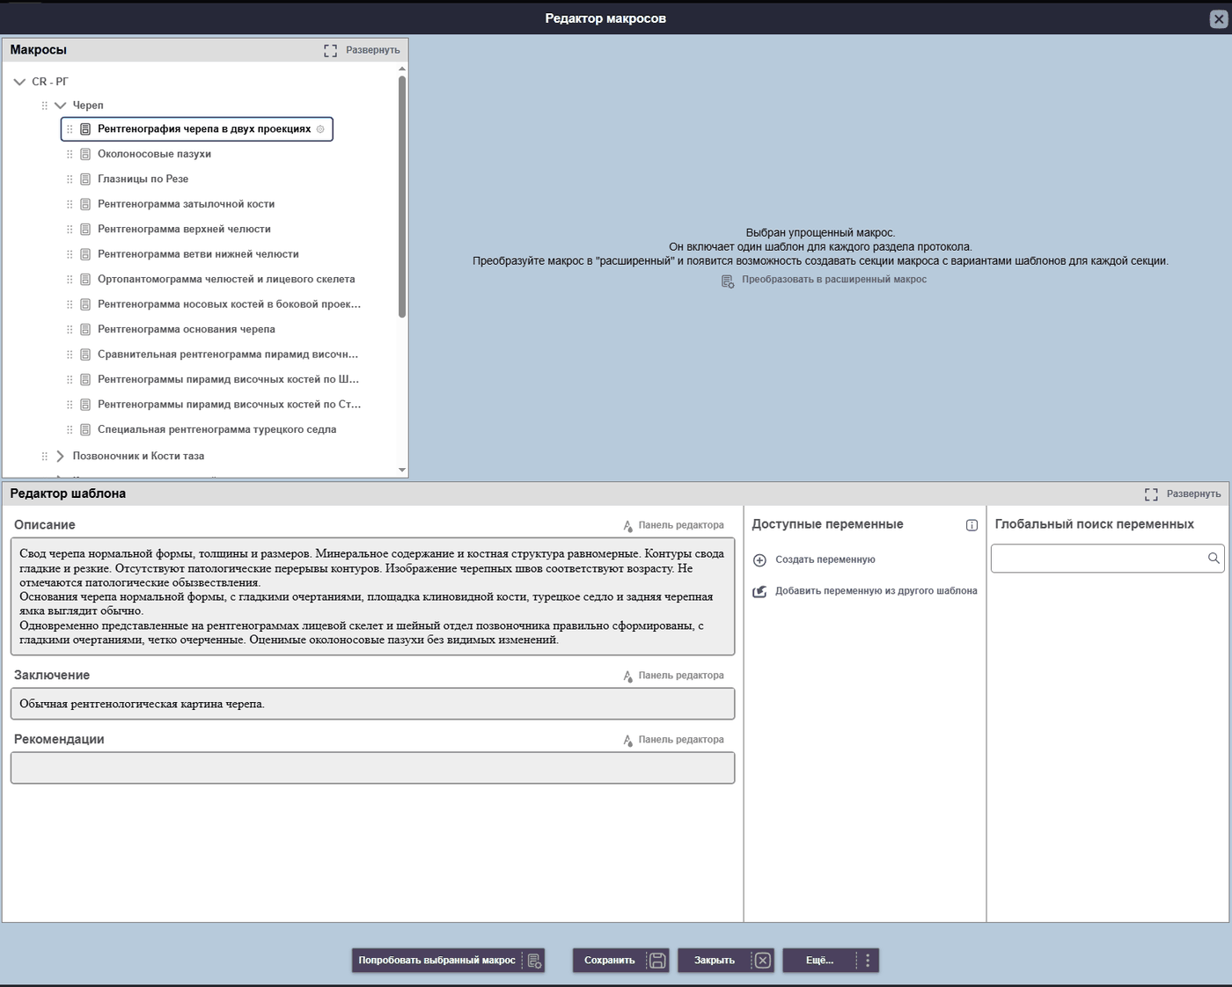Click into the Описание text area
The height and width of the screenshot is (987, 1232).
point(372,596)
